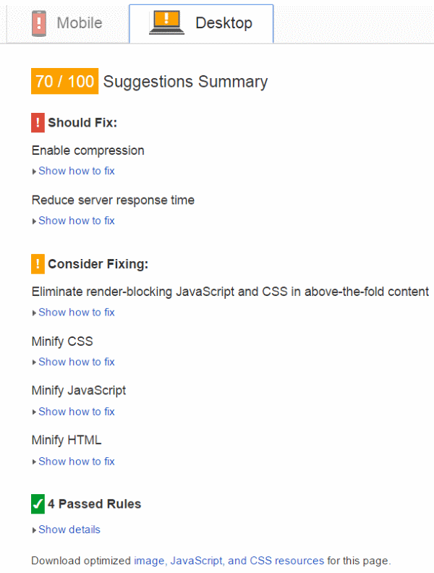
Task: Switch to the Mobile tab
Action: coord(67,24)
